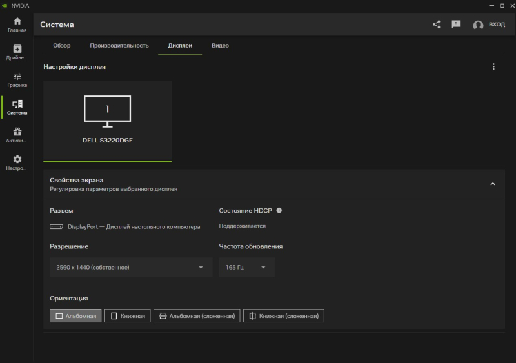This screenshot has width=516, height=363.
Task: Open the Активировать gift icon
Action: pyautogui.click(x=17, y=135)
